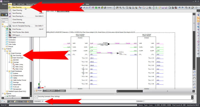Click the Redo arrow toolbar icon
The image size is (200, 107).
pos(182,8)
